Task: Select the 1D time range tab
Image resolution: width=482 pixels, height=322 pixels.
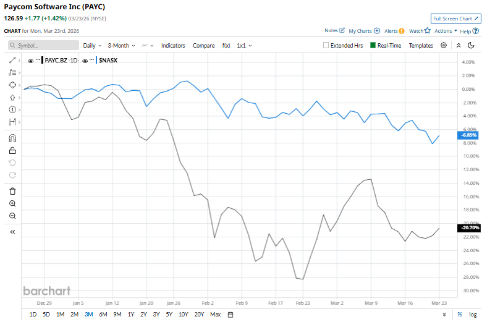Action: click(x=33, y=315)
